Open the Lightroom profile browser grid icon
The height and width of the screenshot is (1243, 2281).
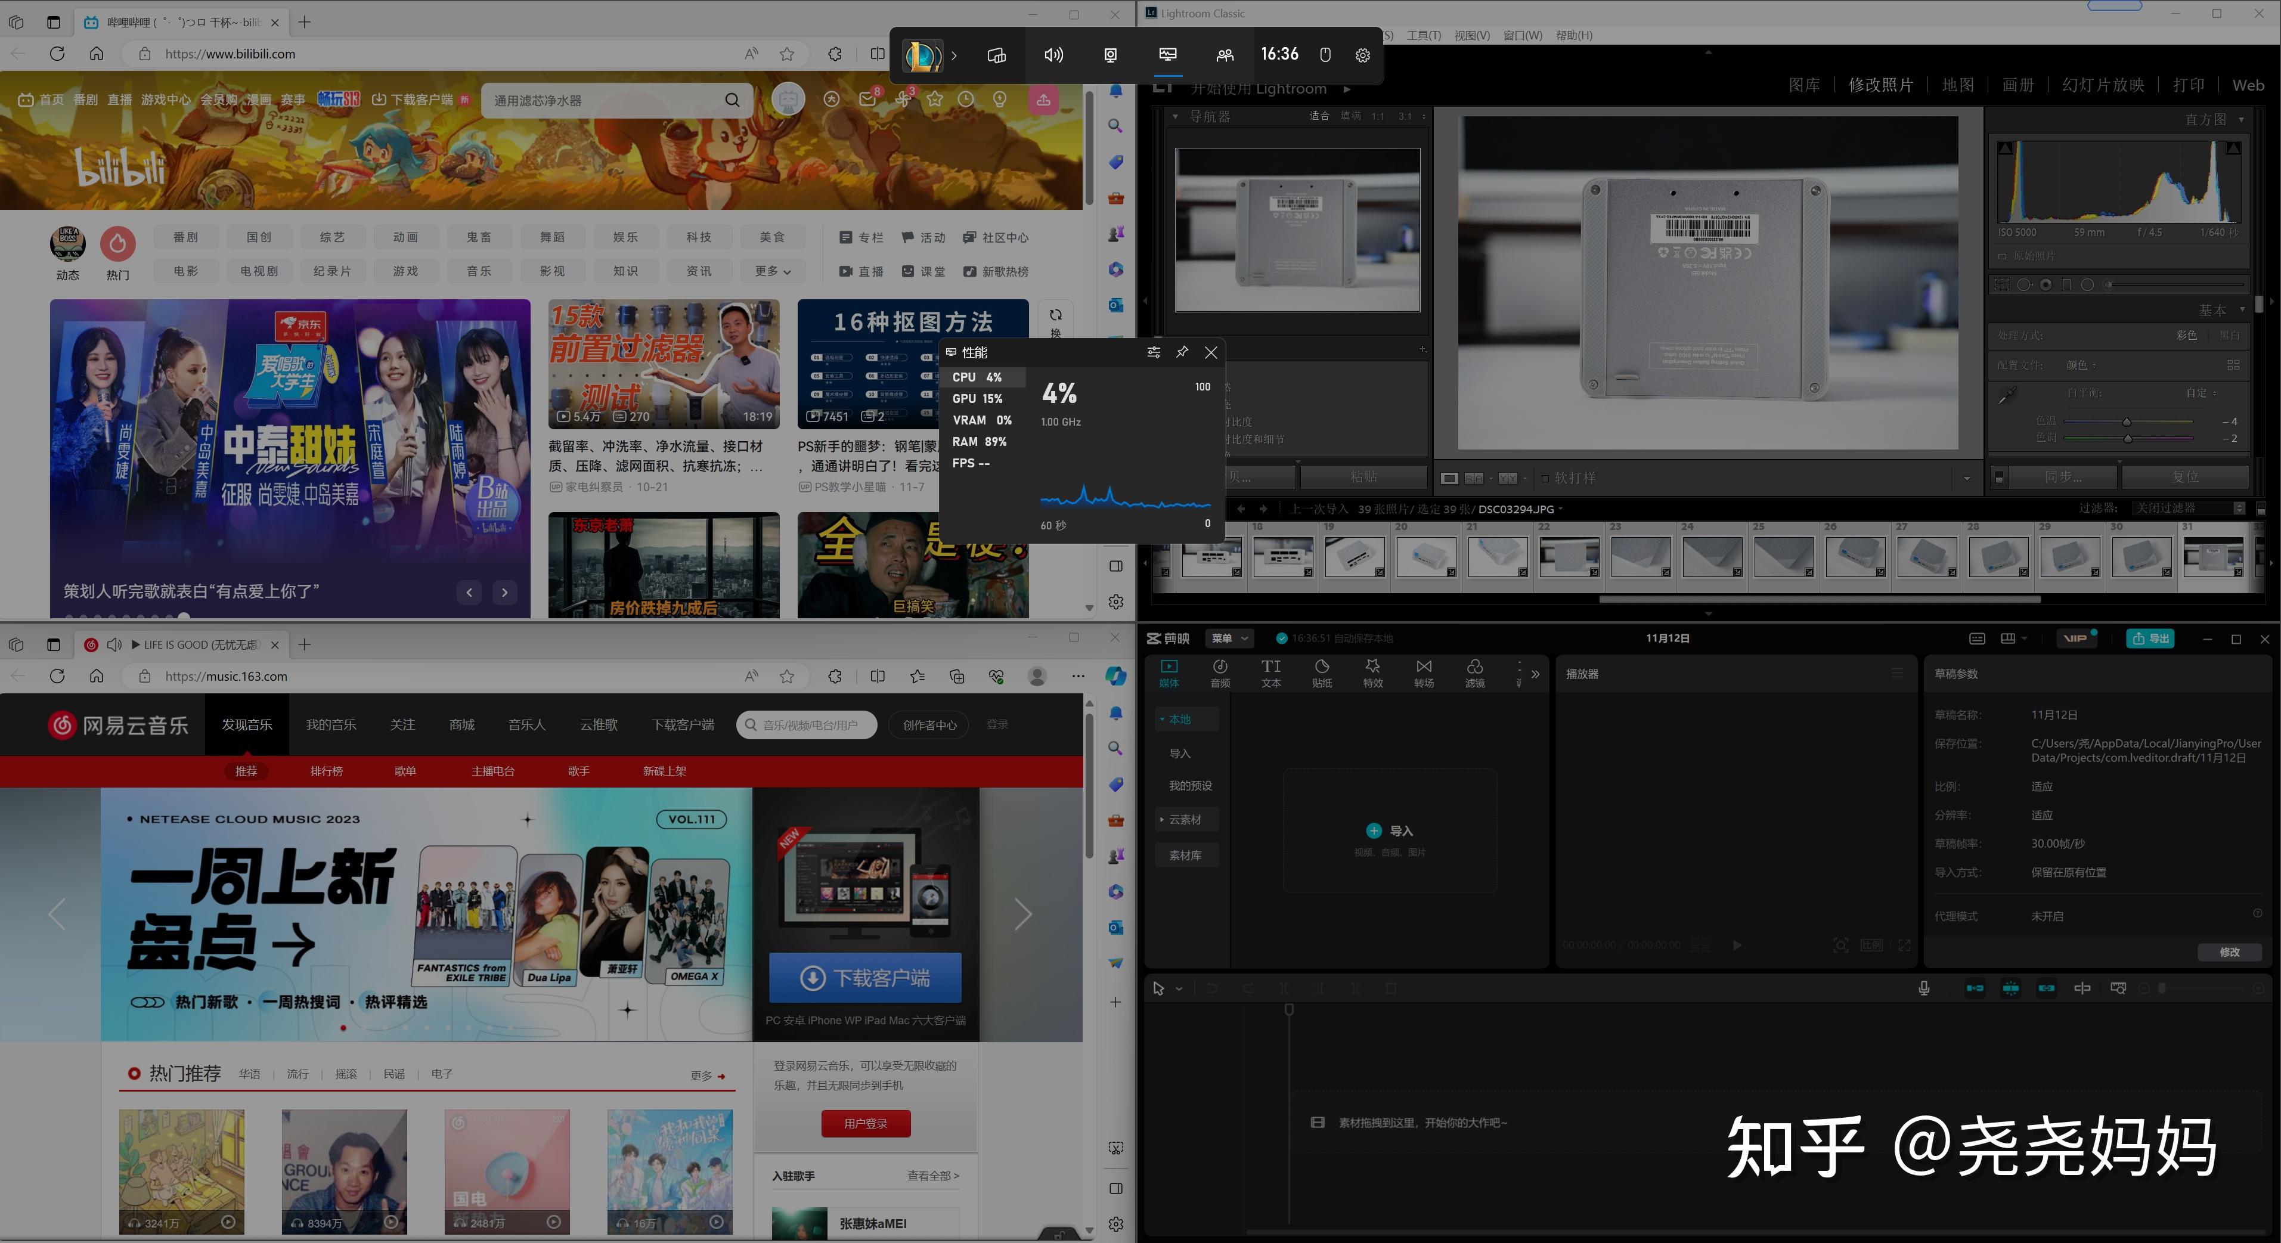pyautogui.click(x=2232, y=365)
